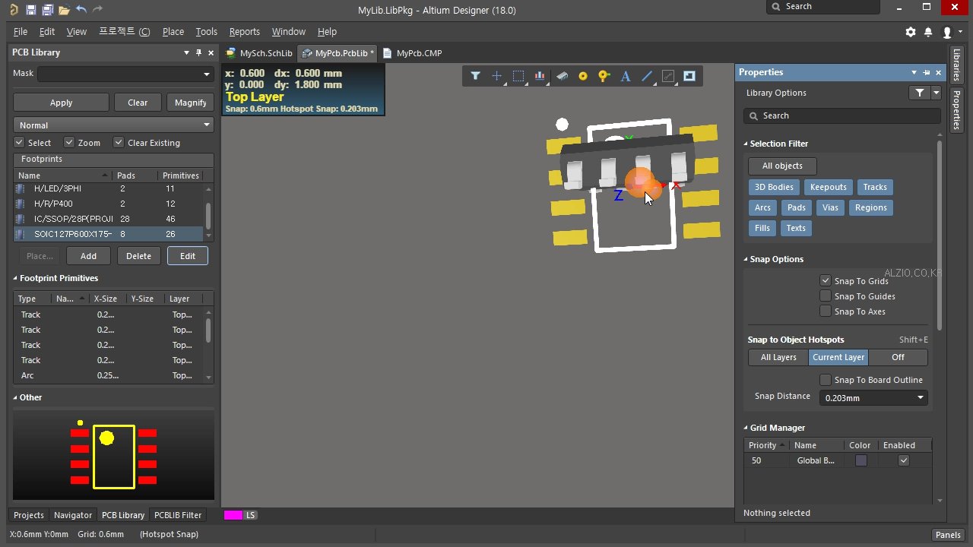Click the Place 3D Body chip icon

pyautogui.click(x=562, y=76)
